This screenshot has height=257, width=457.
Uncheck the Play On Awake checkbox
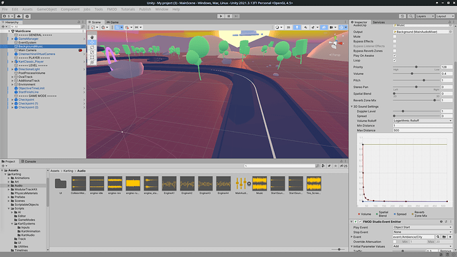[395, 56]
